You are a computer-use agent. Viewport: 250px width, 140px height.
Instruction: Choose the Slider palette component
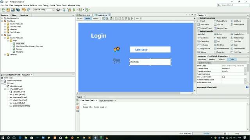click(234, 45)
